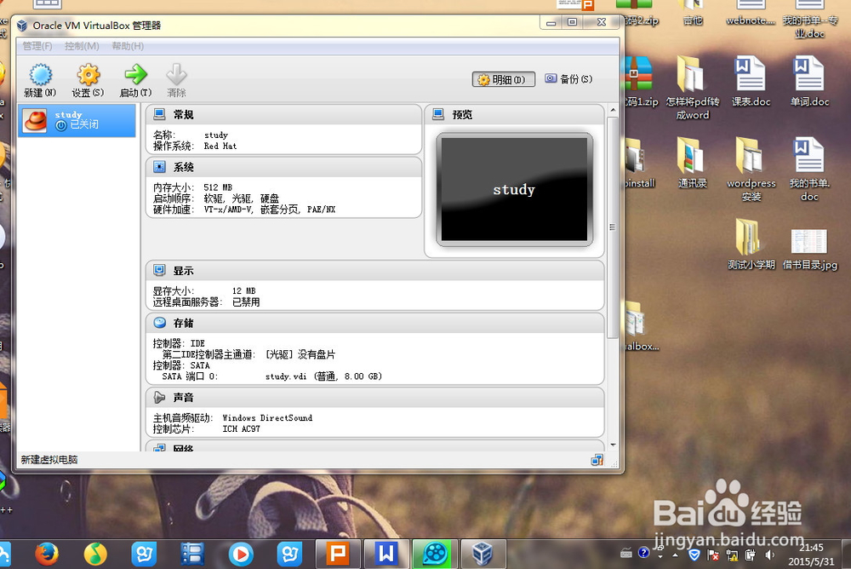851x569 pixels.
Task: Open the media player play-button taskbar icon
Action: [241, 554]
